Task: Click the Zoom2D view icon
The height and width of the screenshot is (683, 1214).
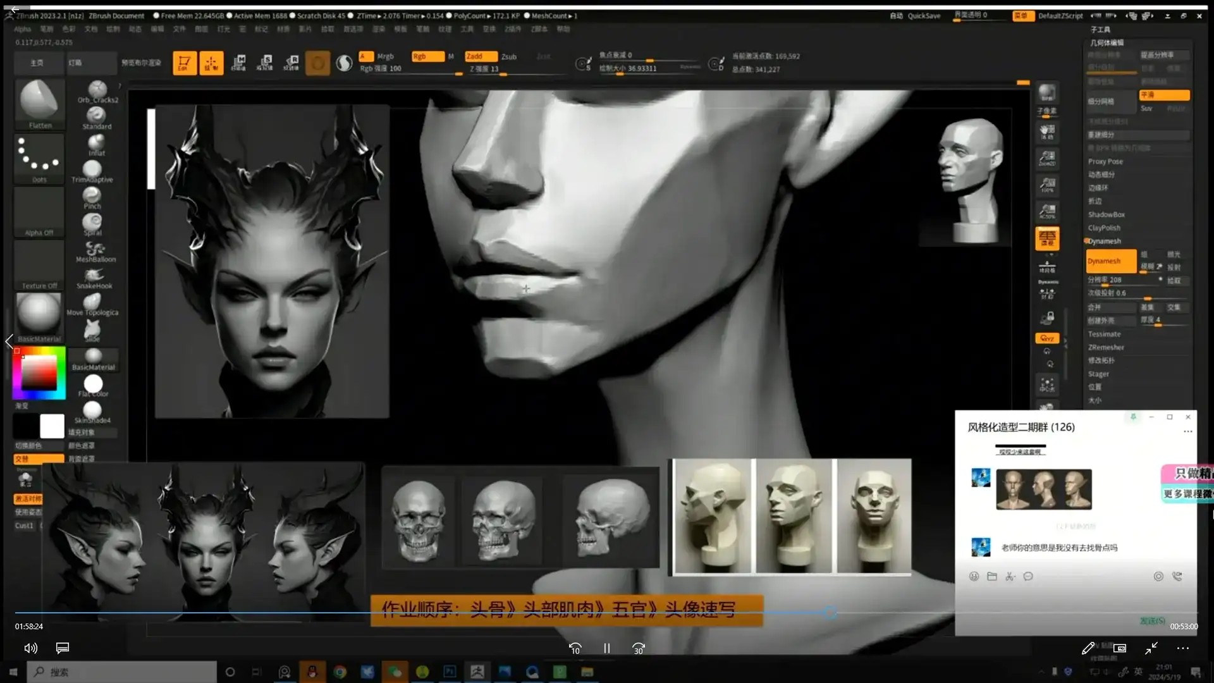Action: 1047,158
